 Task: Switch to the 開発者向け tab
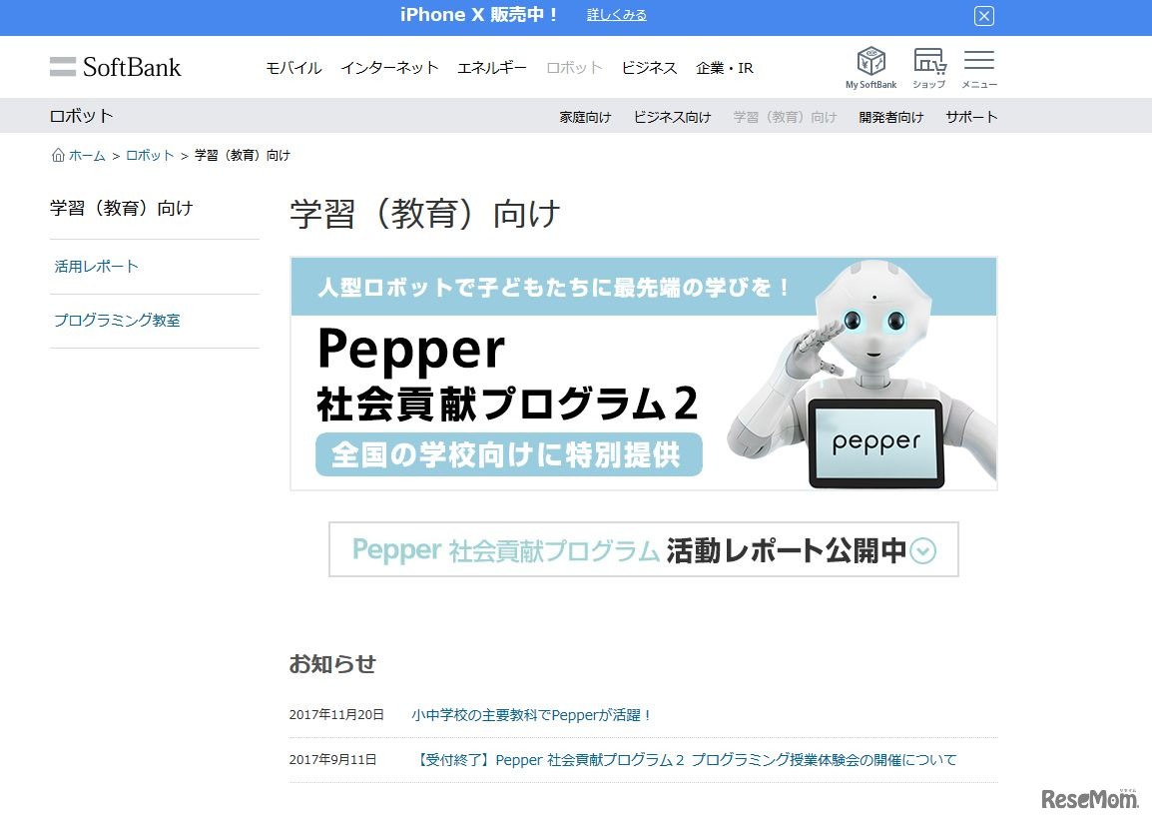coord(890,116)
